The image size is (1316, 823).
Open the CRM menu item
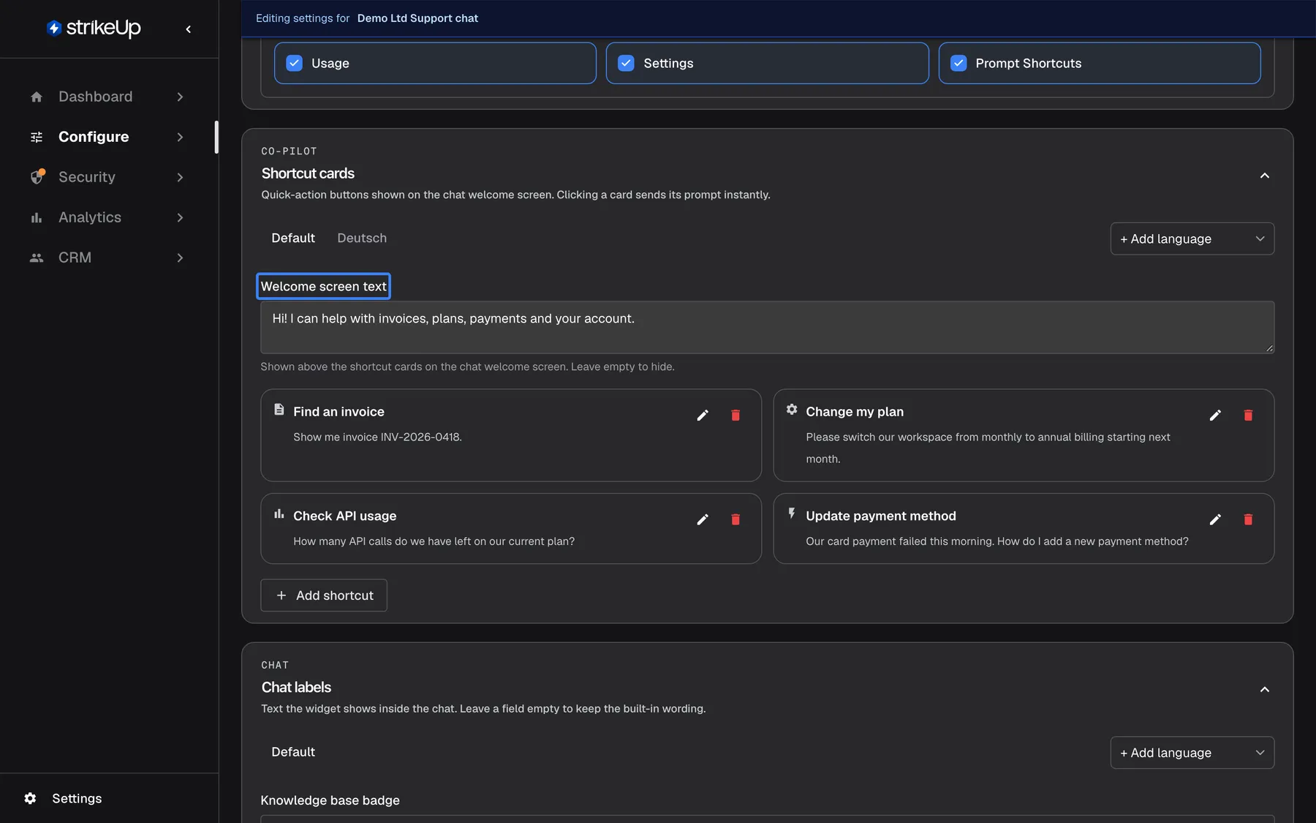108,258
